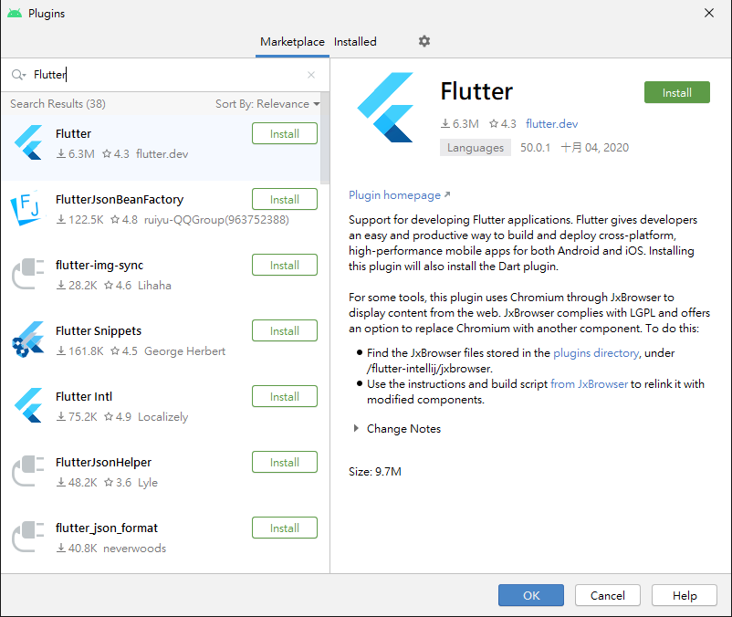Select the Flutter Snippets title
The height and width of the screenshot is (617, 732).
(x=99, y=331)
